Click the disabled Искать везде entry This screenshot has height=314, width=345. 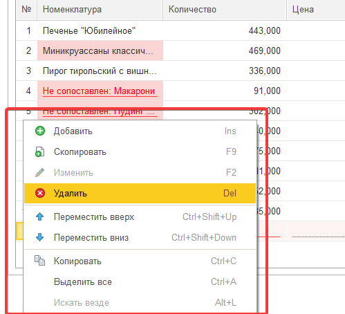point(140,302)
